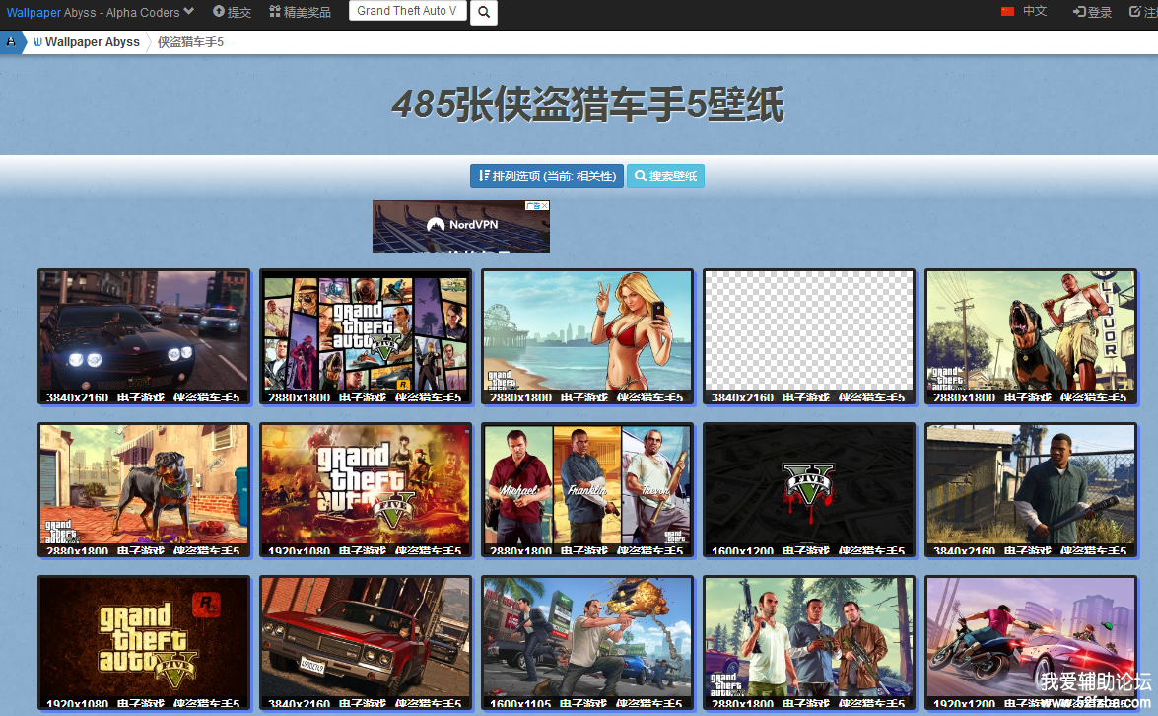The width and height of the screenshot is (1158, 716).
Task: Expand the Wallpaper Abyss - Alpha Coders dropdown
Action: point(101,12)
